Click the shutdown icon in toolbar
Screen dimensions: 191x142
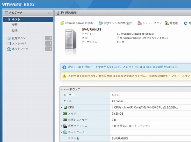pos(139,23)
